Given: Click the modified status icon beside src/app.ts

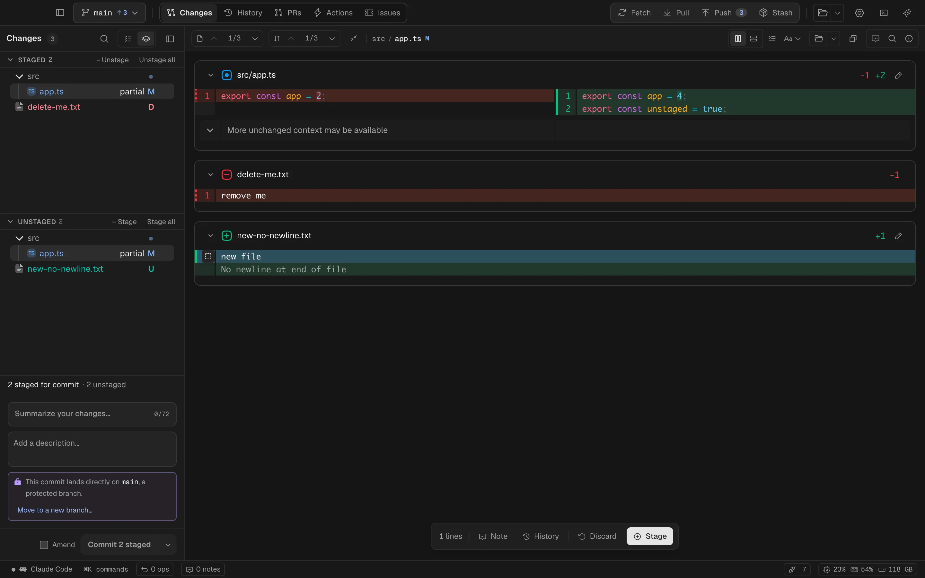Looking at the screenshot, I should pos(227,75).
